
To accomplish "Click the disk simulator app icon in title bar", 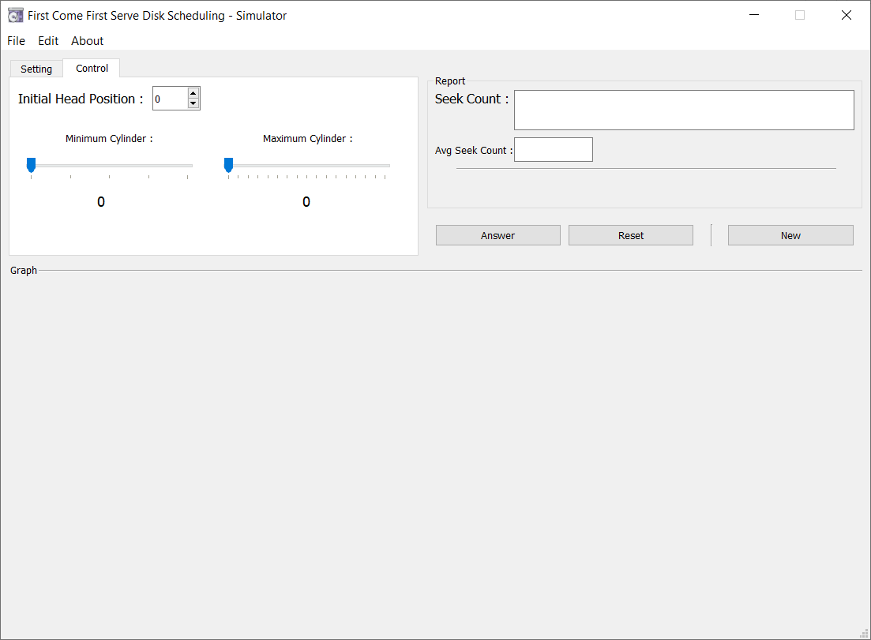I will [15, 15].
